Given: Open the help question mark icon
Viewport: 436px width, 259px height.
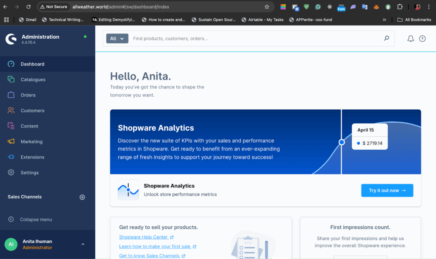Looking at the screenshot, I should pos(422,39).
